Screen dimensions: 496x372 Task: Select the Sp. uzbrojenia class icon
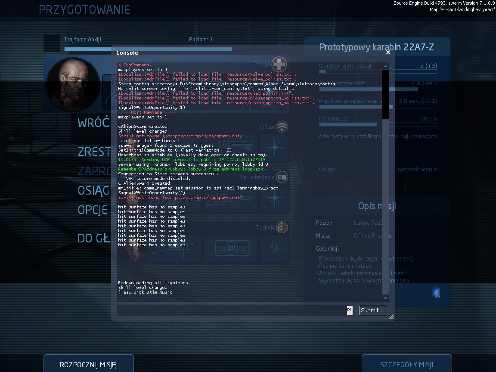click(282, 177)
